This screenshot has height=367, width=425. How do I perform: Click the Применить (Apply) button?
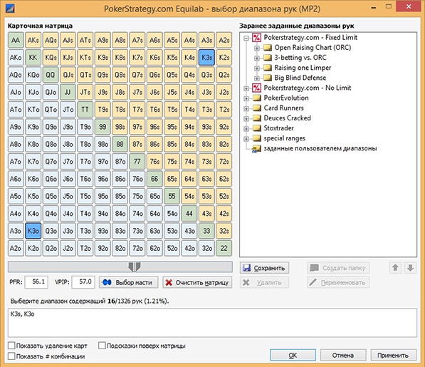[393, 356]
